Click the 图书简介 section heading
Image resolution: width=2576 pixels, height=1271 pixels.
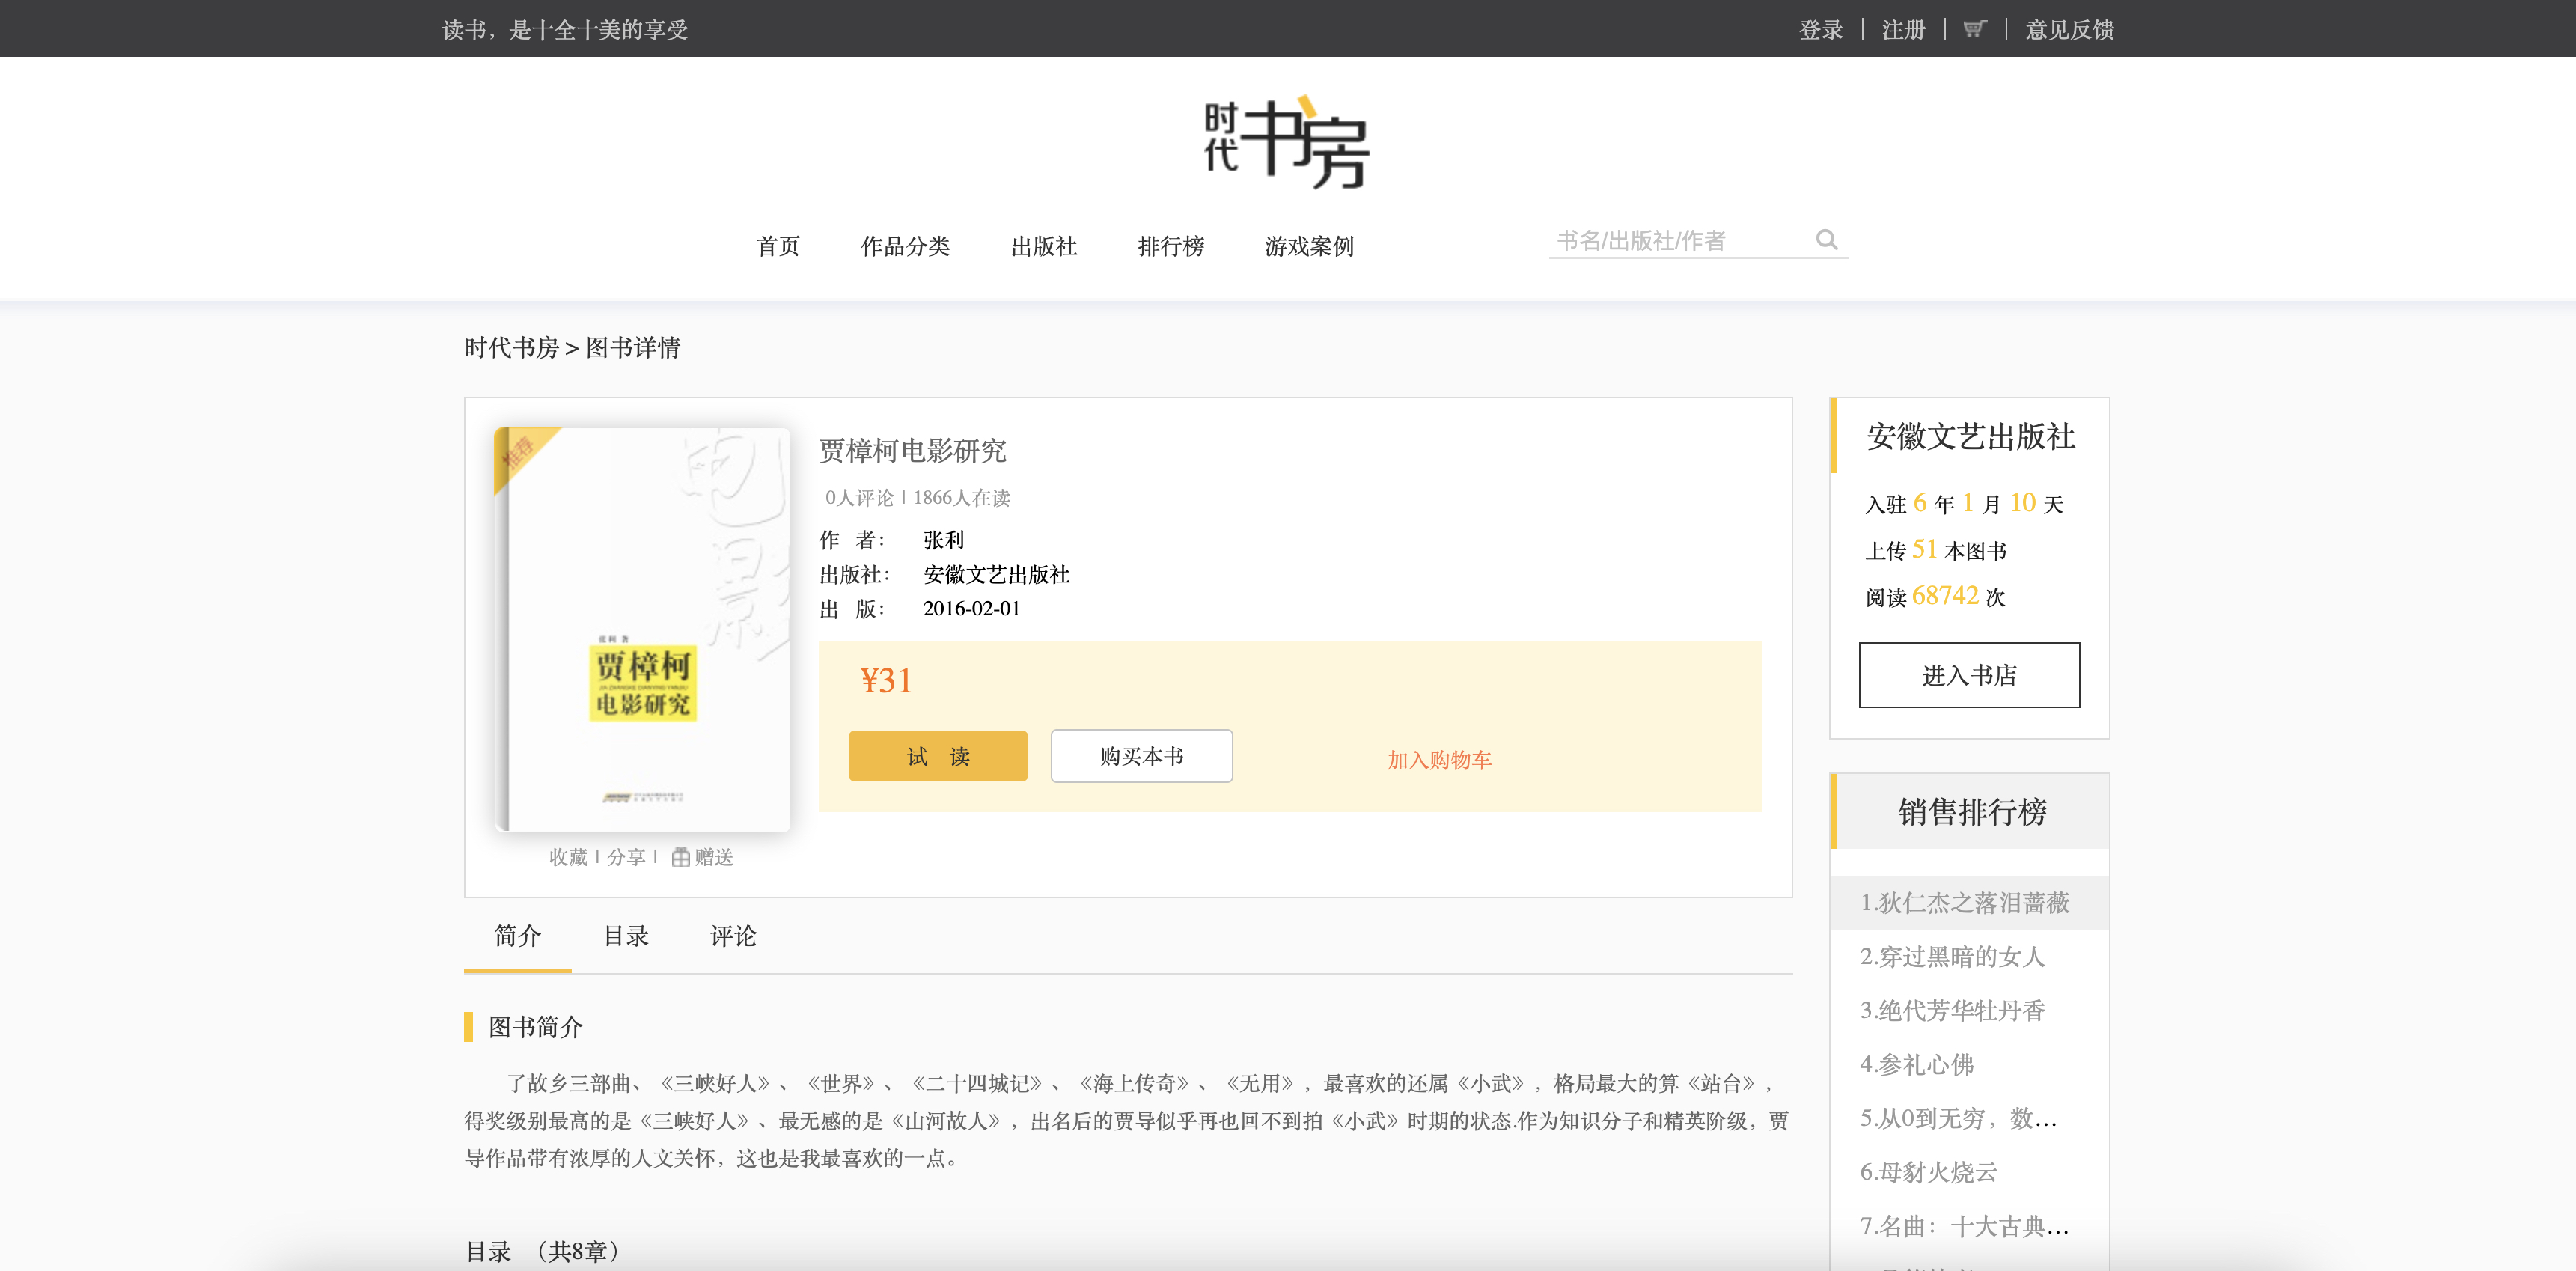[536, 1027]
